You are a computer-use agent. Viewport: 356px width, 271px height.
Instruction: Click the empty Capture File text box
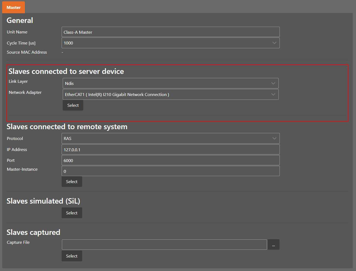click(x=164, y=245)
